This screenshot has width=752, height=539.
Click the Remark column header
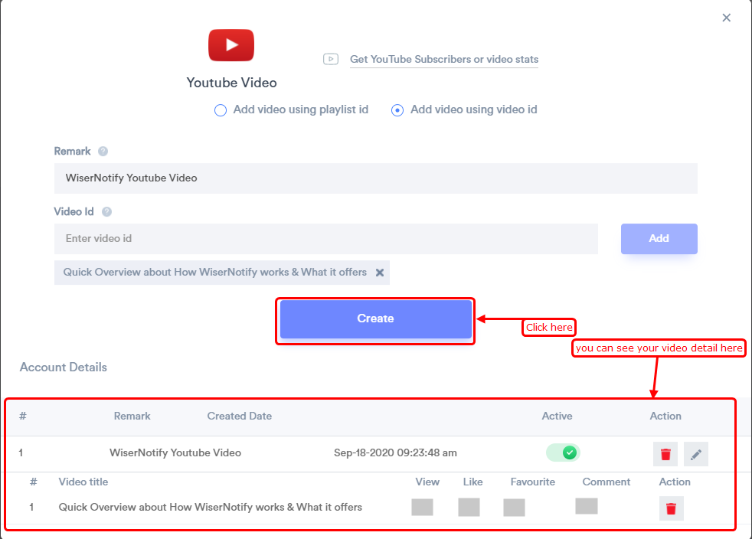(x=132, y=416)
